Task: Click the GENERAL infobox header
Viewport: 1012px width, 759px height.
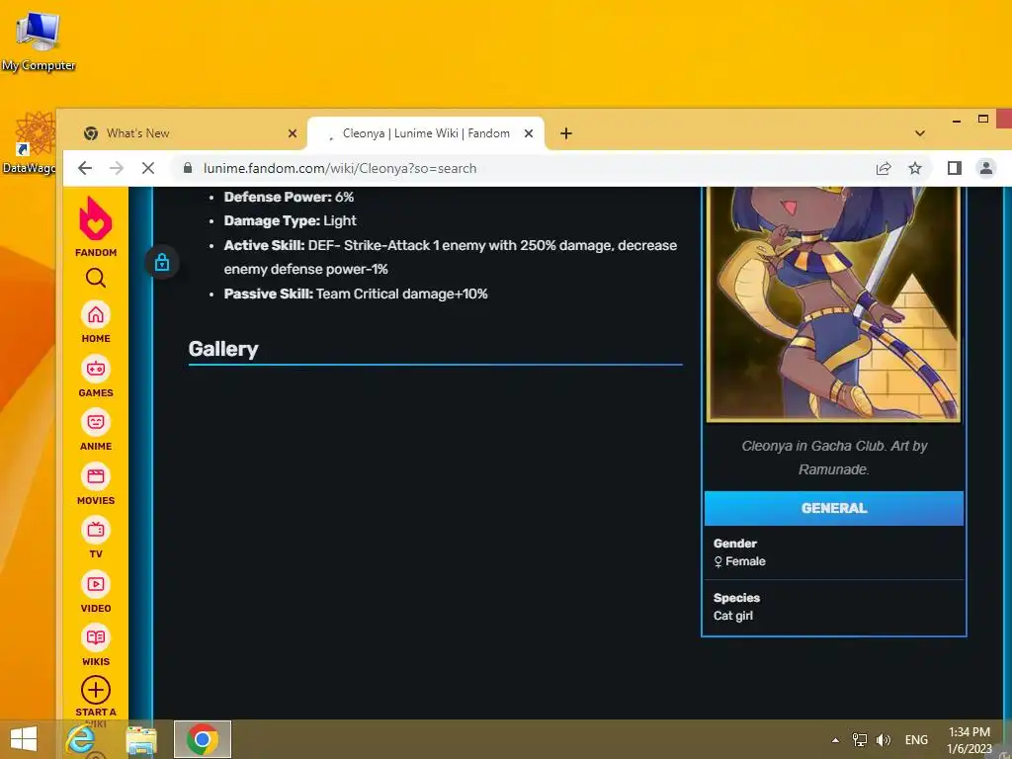Action: click(834, 509)
